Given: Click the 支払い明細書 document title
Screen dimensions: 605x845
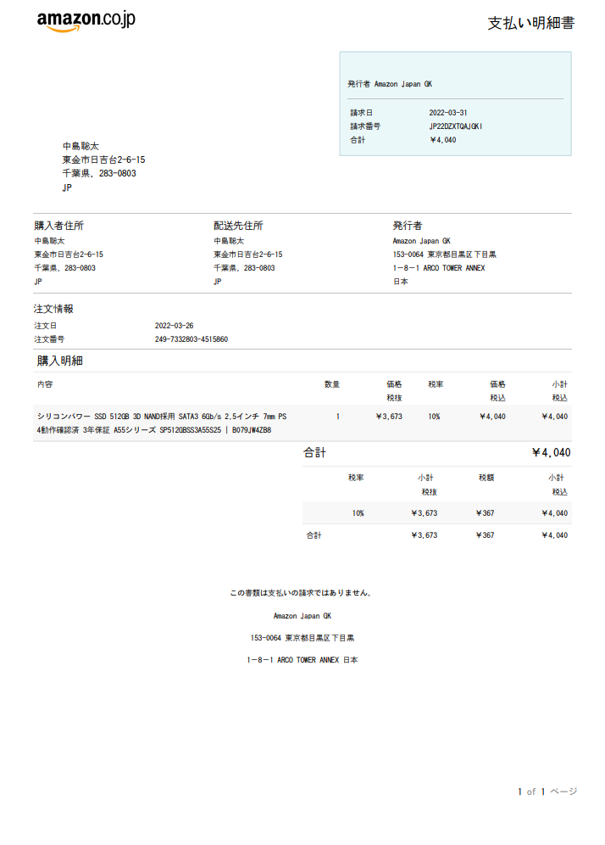Looking at the screenshot, I should (530, 23).
